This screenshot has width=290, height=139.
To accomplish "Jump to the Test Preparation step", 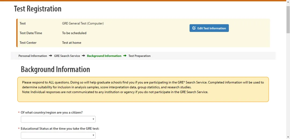I will [x=139, y=56].
